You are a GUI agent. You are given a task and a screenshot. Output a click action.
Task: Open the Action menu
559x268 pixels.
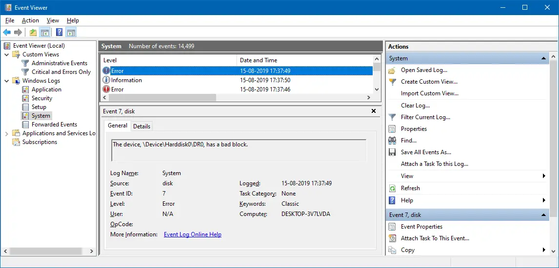coord(30,20)
